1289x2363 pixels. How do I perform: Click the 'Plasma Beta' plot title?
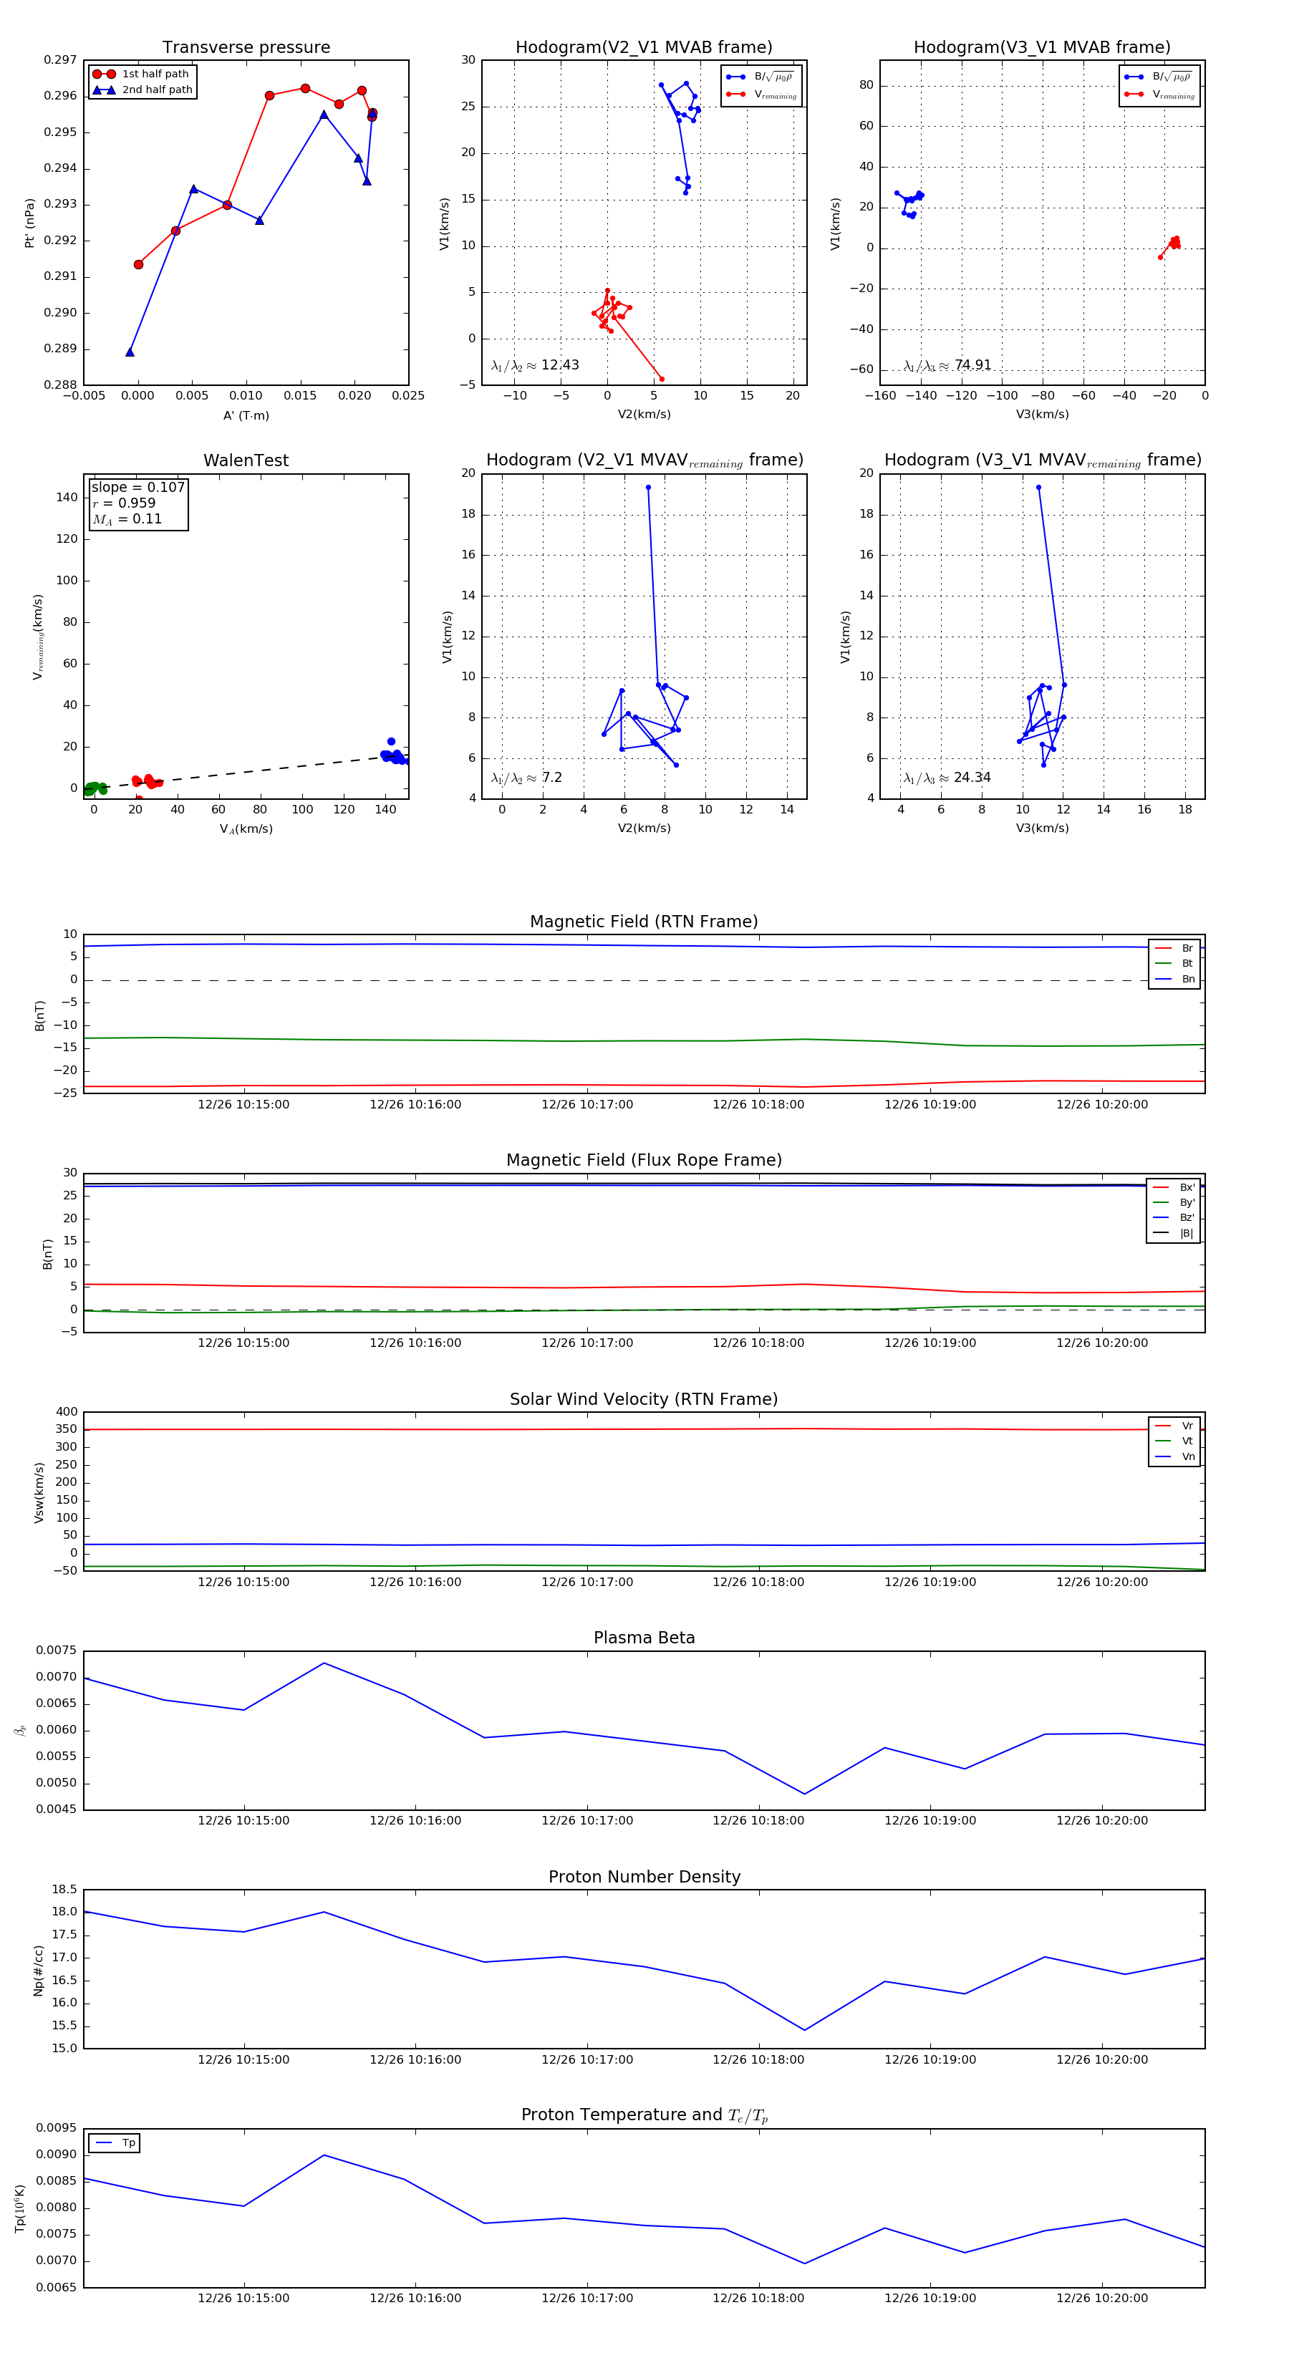(644, 1638)
